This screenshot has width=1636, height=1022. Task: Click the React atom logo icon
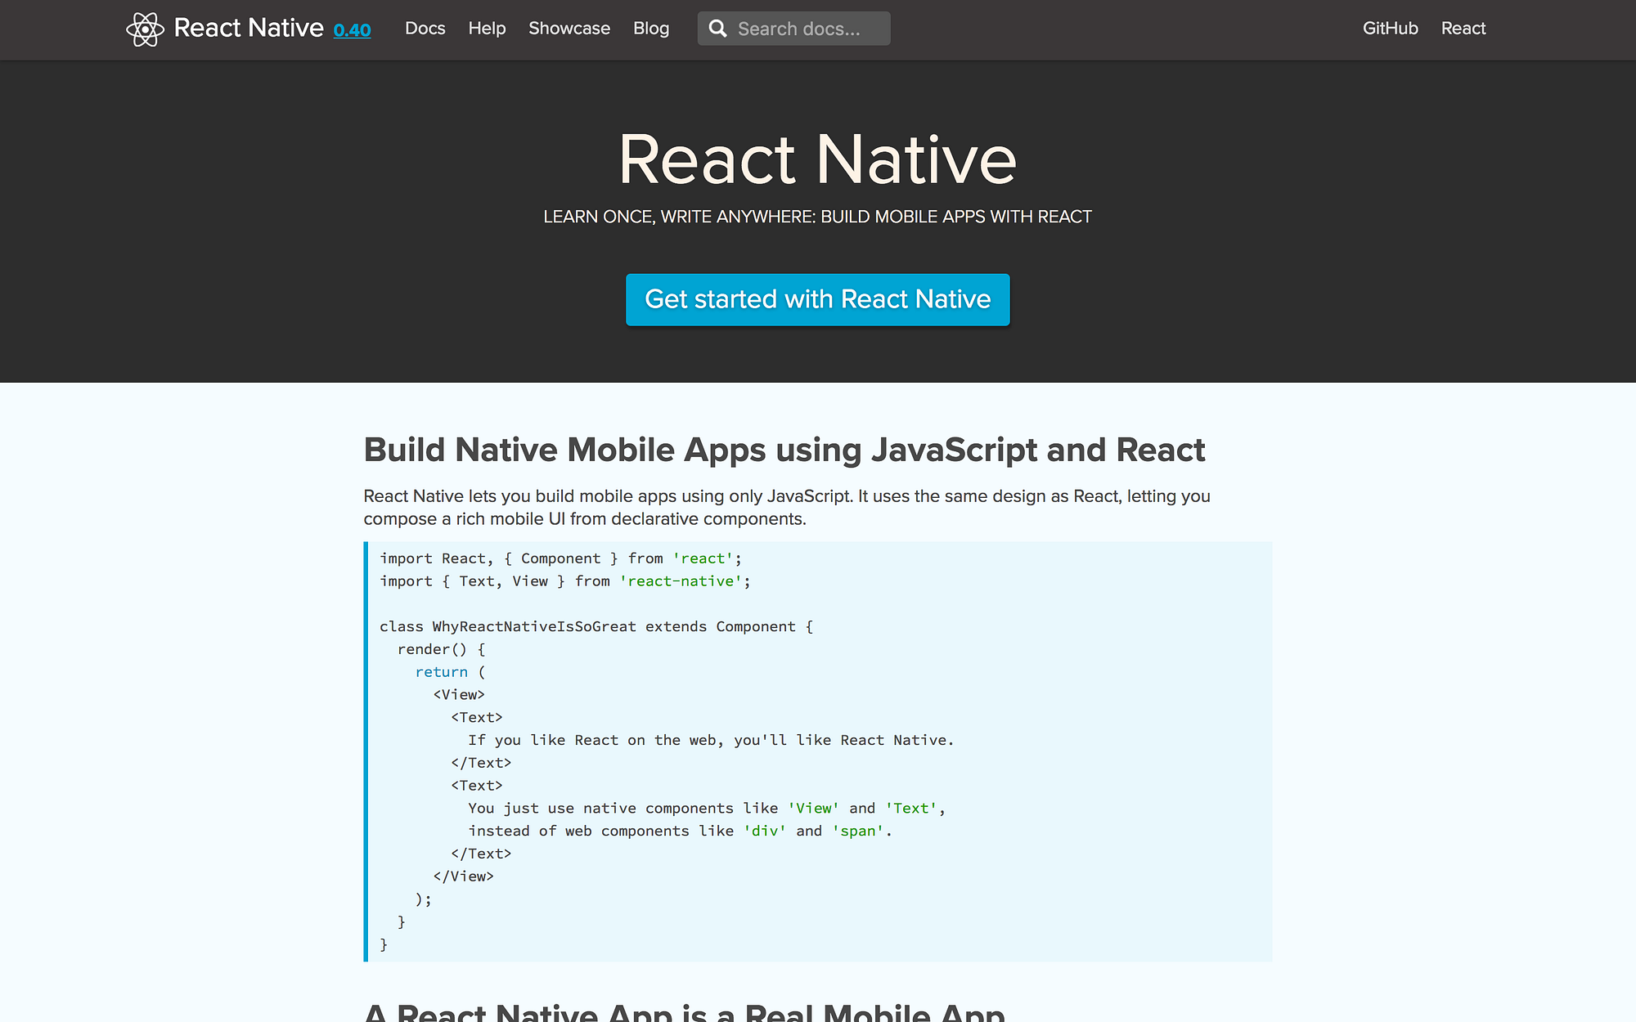pos(145,29)
